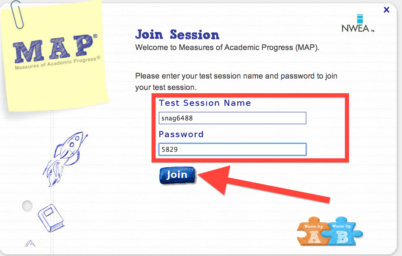The height and width of the screenshot is (256, 402).
Task: Select the Join Session heading
Action: coord(178,35)
